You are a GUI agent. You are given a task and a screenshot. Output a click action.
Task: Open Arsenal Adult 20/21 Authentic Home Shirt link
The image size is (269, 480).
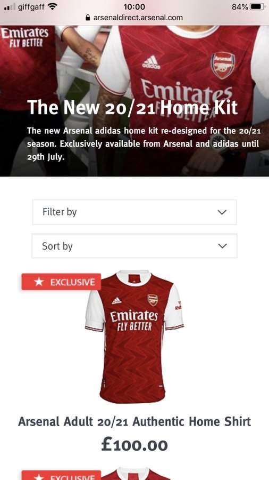[x=134, y=421]
